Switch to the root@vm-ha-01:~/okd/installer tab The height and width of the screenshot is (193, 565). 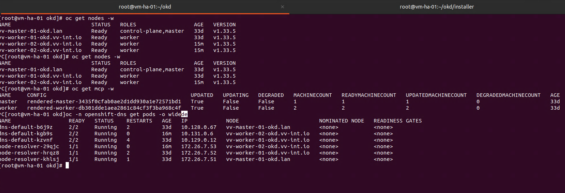coord(437,7)
